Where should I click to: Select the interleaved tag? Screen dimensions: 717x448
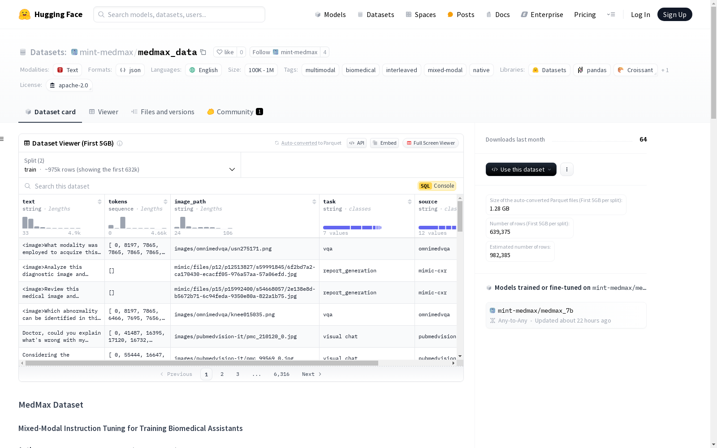tap(402, 70)
